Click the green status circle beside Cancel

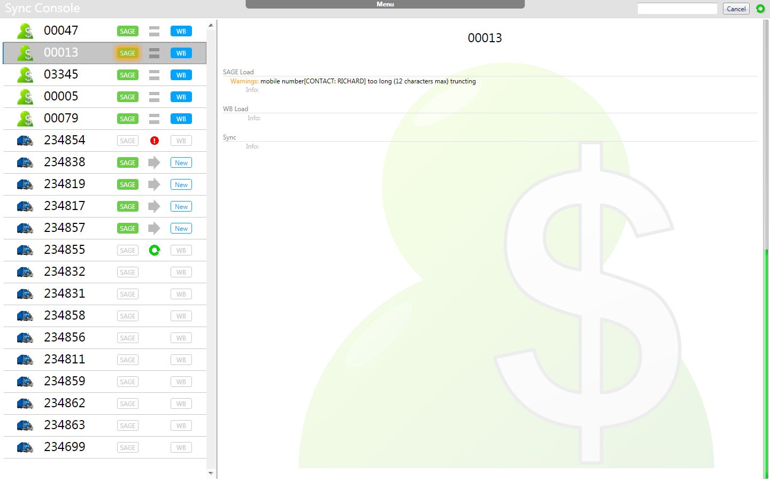[x=760, y=9]
